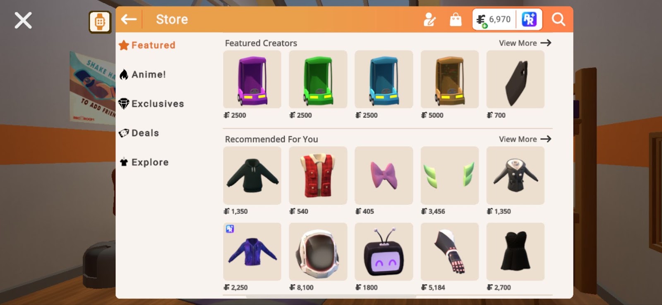Close the store with the X
This screenshot has height=305, width=662.
coord(23,20)
